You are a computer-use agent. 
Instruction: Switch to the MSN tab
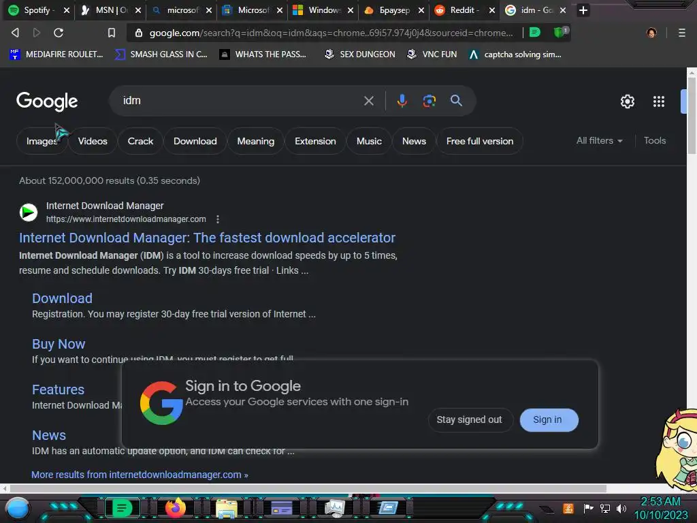[110, 10]
